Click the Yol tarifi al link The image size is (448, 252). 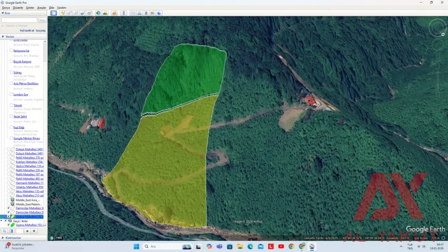coord(27,31)
